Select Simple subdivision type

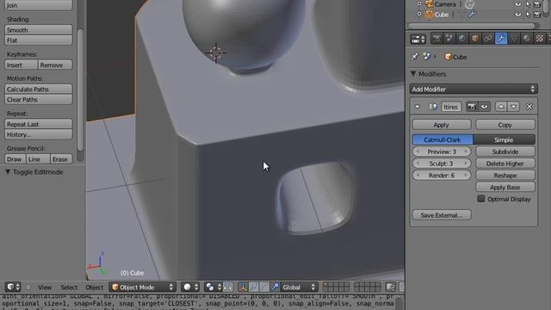coord(504,139)
